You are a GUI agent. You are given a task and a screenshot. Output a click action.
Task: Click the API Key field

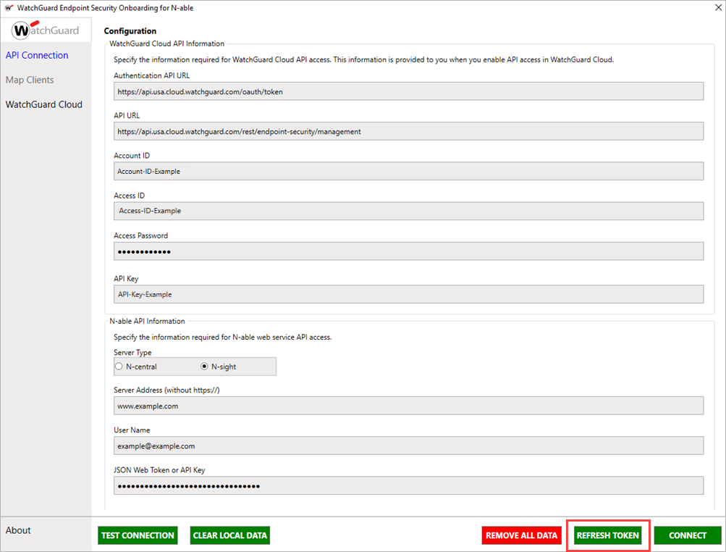pos(408,293)
